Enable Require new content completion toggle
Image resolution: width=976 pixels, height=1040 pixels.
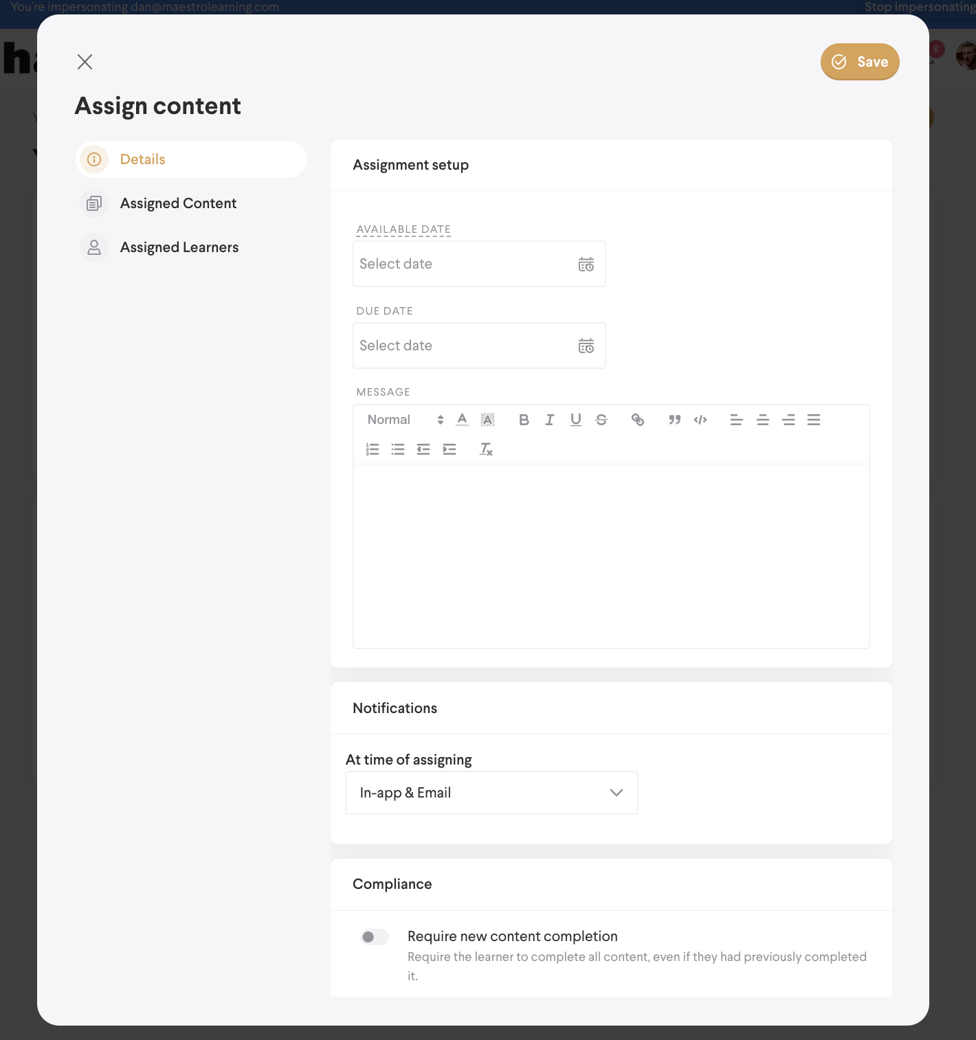(375, 937)
